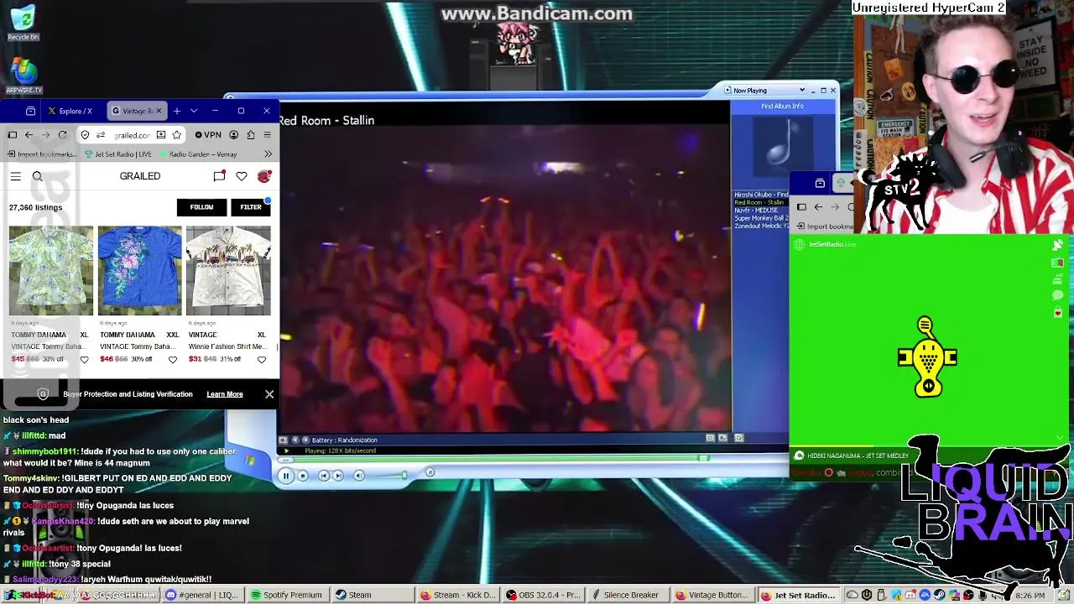Open the Grailed hamburger menu
The width and height of the screenshot is (1074, 604).
coord(16,176)
